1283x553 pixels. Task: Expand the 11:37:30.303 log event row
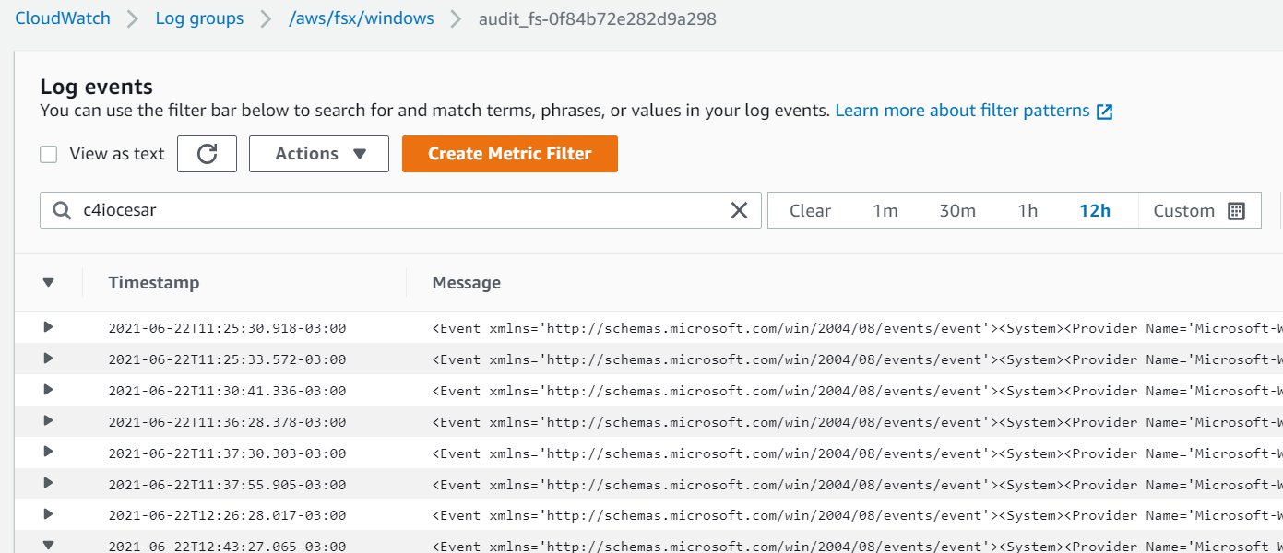[x=48, y=452]
